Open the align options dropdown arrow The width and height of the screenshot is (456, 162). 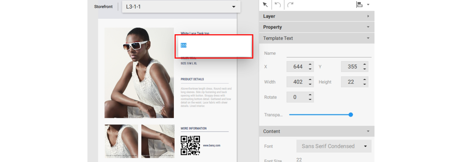[x=368, y=5]
